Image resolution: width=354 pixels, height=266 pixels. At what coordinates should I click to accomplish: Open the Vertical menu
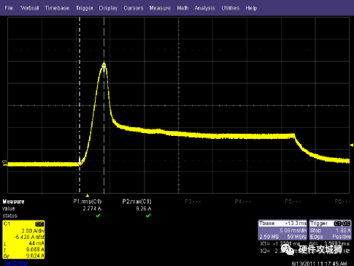click(x=29, y=8)
